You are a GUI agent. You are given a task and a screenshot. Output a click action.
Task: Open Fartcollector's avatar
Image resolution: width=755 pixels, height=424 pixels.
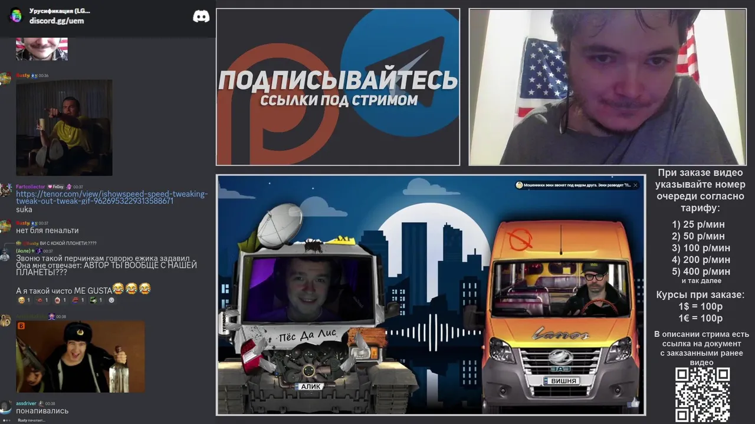(x=5, y=190)
